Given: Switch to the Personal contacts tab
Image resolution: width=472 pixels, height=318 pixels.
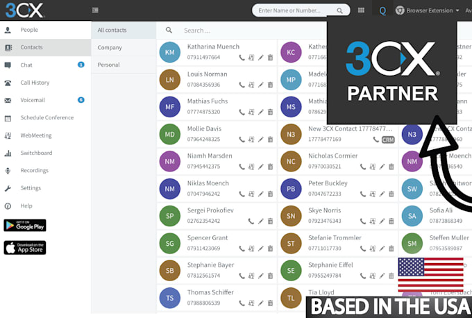Looking at the screenshot, I should pos(124,65).
